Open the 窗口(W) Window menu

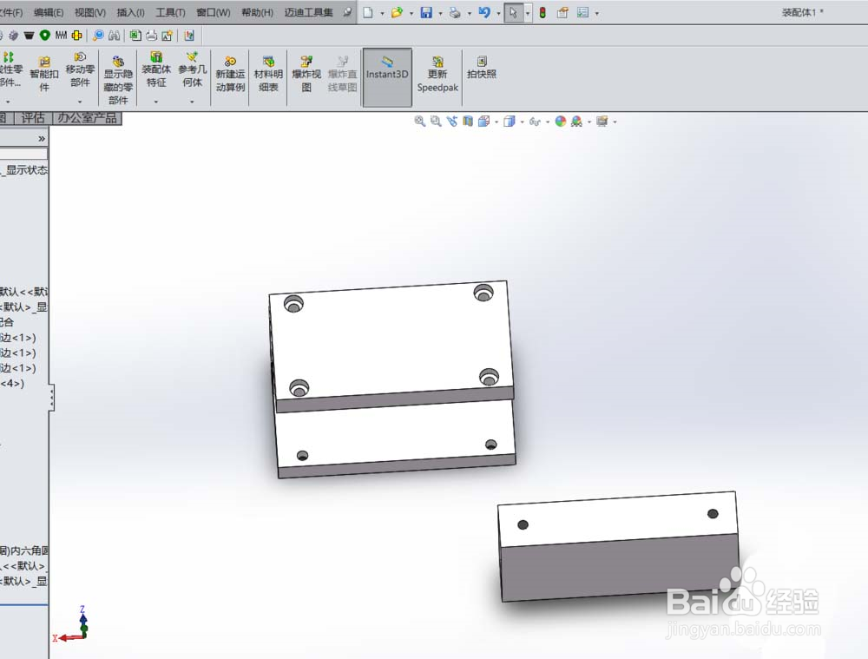pos(214,12)
